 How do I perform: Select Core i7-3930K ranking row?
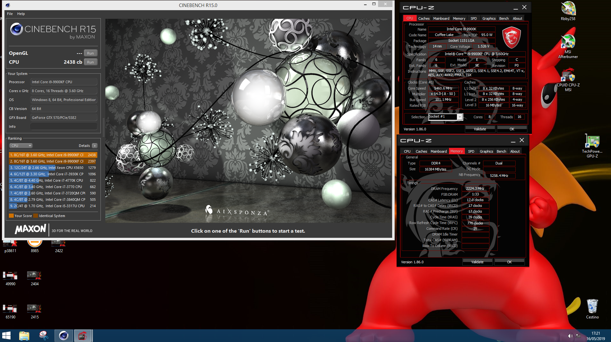[53, 174]
